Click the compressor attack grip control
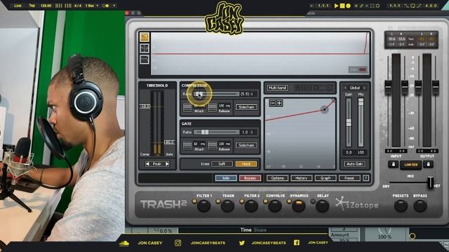This screenshot has height=252, width=449. click(x=187, y=107)
